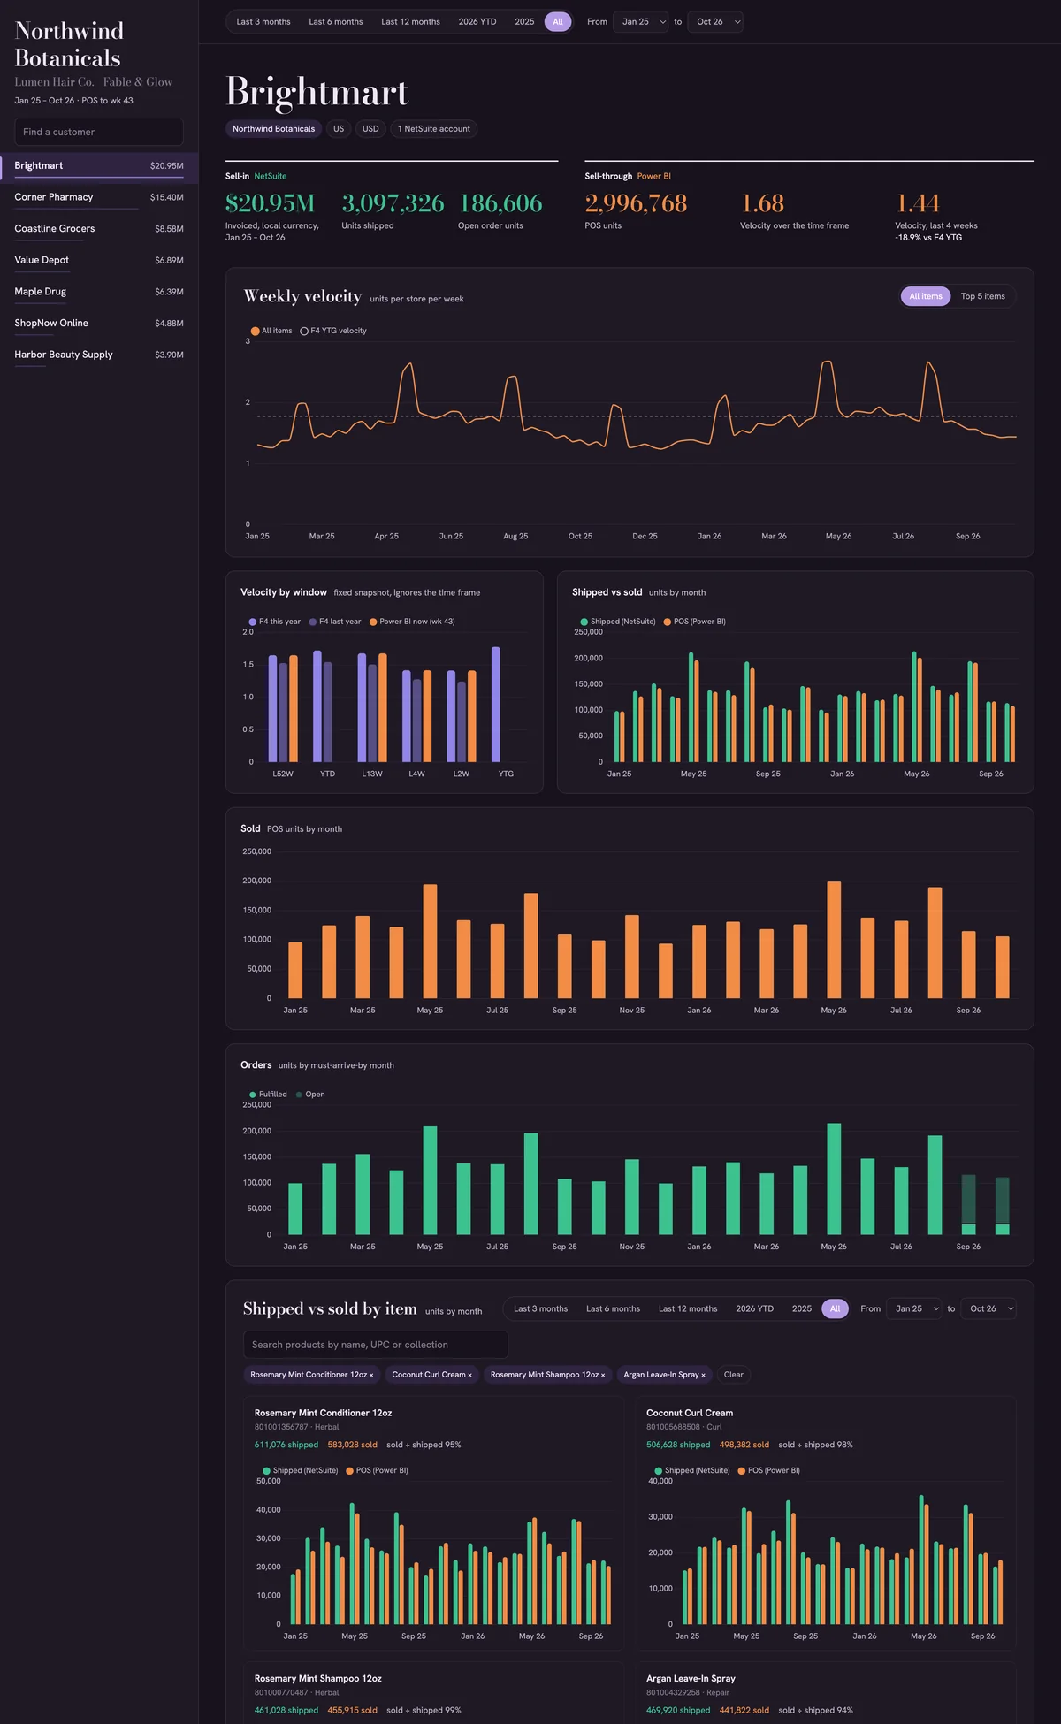Focus the product search field
The width and height of the screenshot is (1061, 1724).
click(376, 1345)
